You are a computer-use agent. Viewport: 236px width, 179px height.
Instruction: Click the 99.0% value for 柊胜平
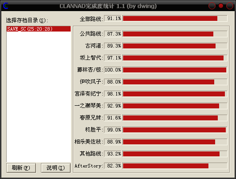pyautogui.click(x=113, y=130)
